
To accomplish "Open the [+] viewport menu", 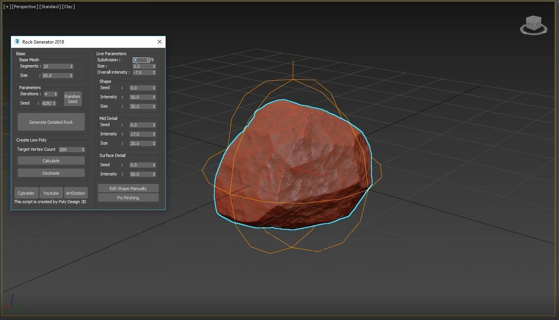I will 7,7.
